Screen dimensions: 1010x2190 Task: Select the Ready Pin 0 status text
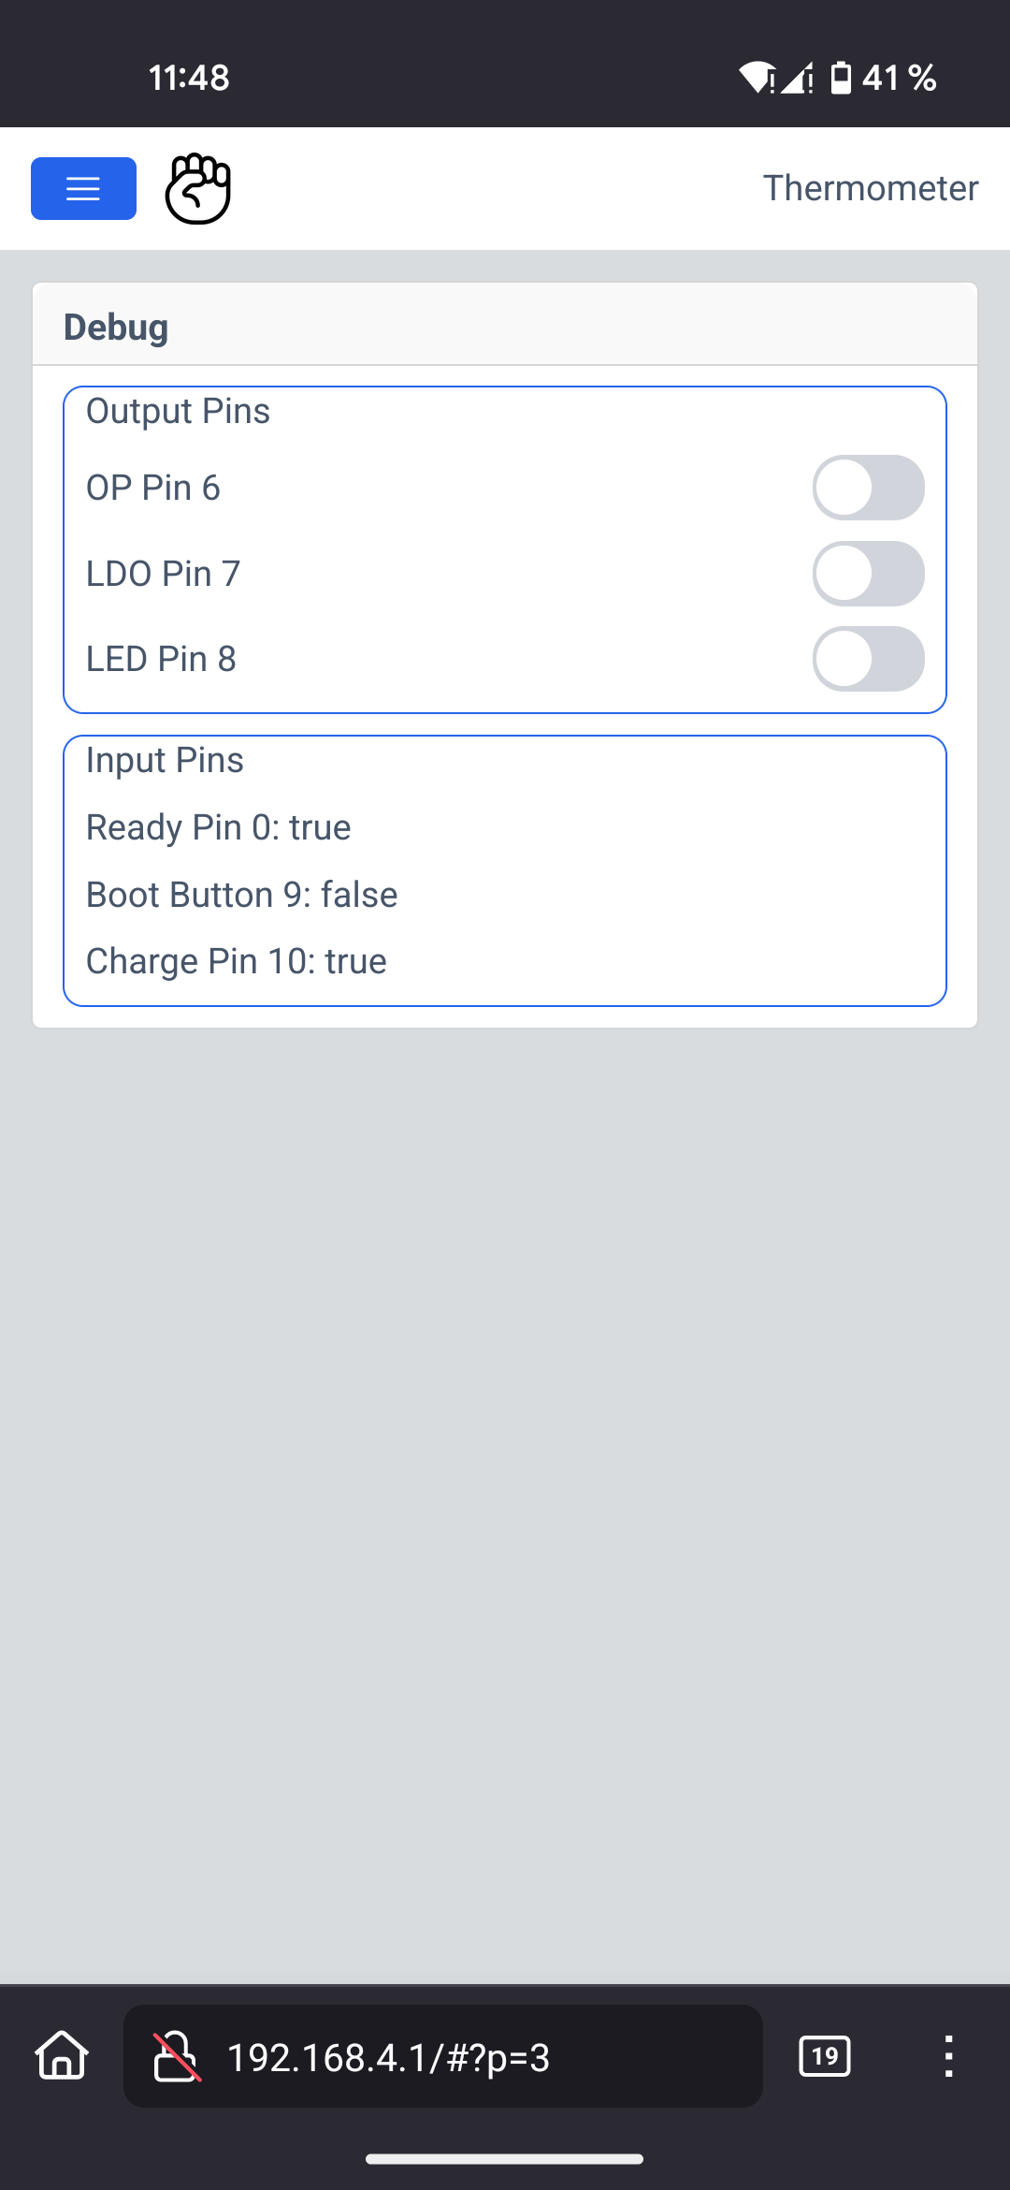pyautogui.click(x=219, y=827)
